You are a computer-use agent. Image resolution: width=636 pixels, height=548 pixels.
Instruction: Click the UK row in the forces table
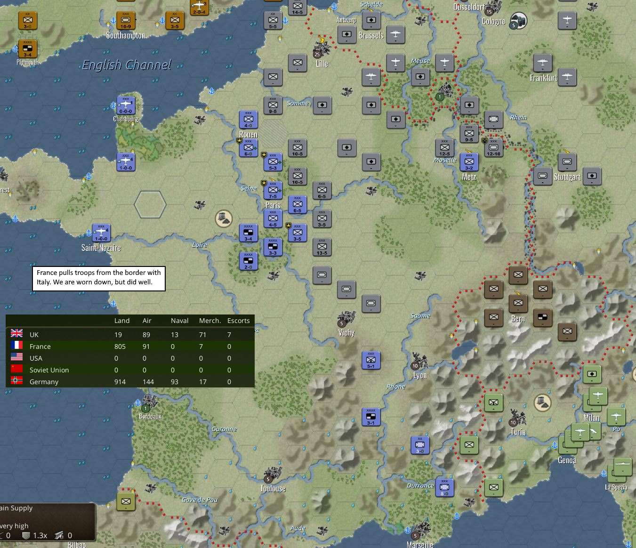[x=130, y=334]
